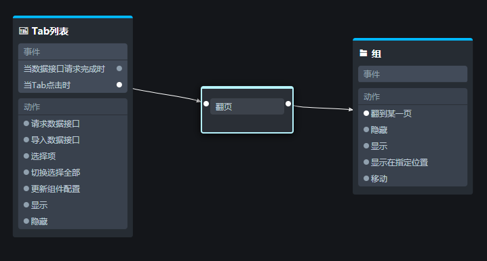Screen dimensions: 487x261
Task: Click the input port of 翻到某一页
Action: [x=366, y=113]
